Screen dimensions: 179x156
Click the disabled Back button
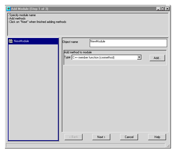coord(73,137)
